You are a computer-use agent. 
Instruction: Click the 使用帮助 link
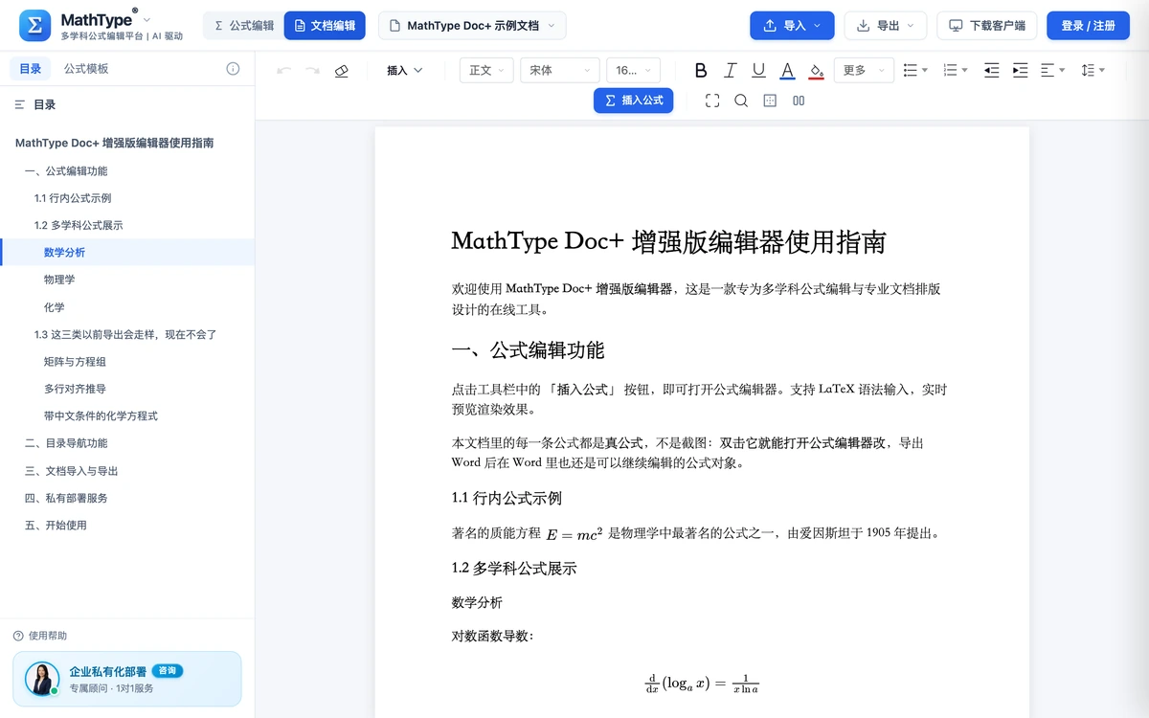pos(40,636)
